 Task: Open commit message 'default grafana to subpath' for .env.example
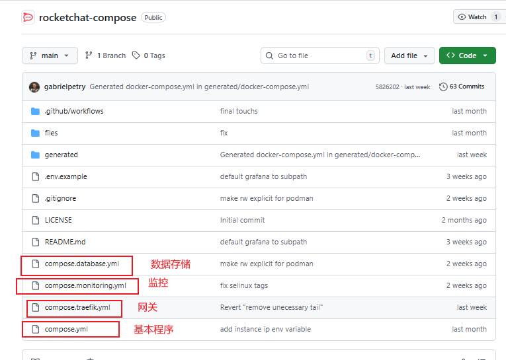[x=263, y=176]
